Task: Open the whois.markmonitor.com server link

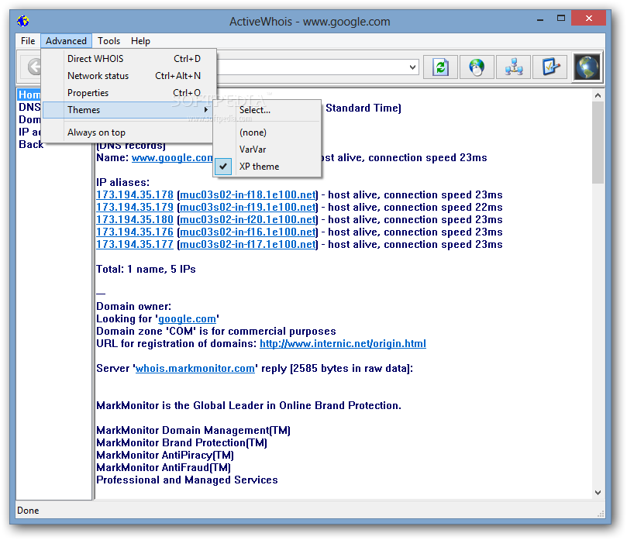Action: pyautogui.click(x=195, y=369)
